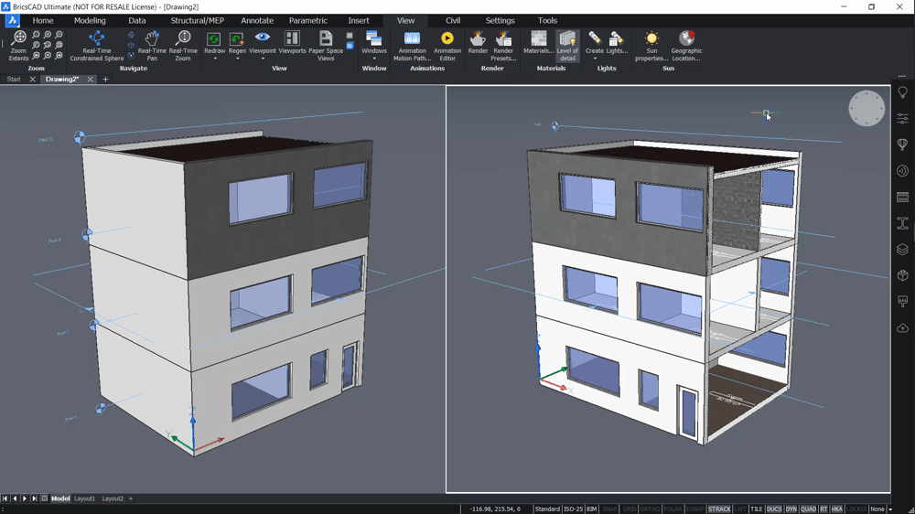Switch to the Structural/MEP ribbon tab
The image size is (915, 514).
click(198, 20)
